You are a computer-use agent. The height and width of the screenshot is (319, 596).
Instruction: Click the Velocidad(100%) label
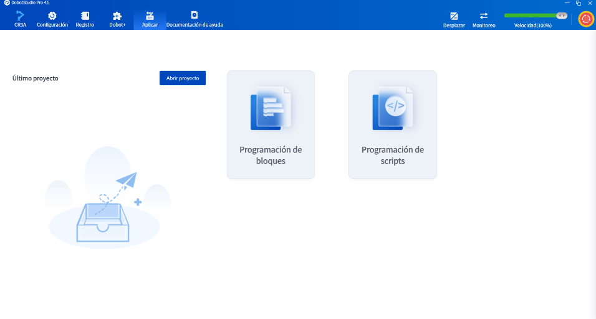pyautogui.click(x=532, y=25)
